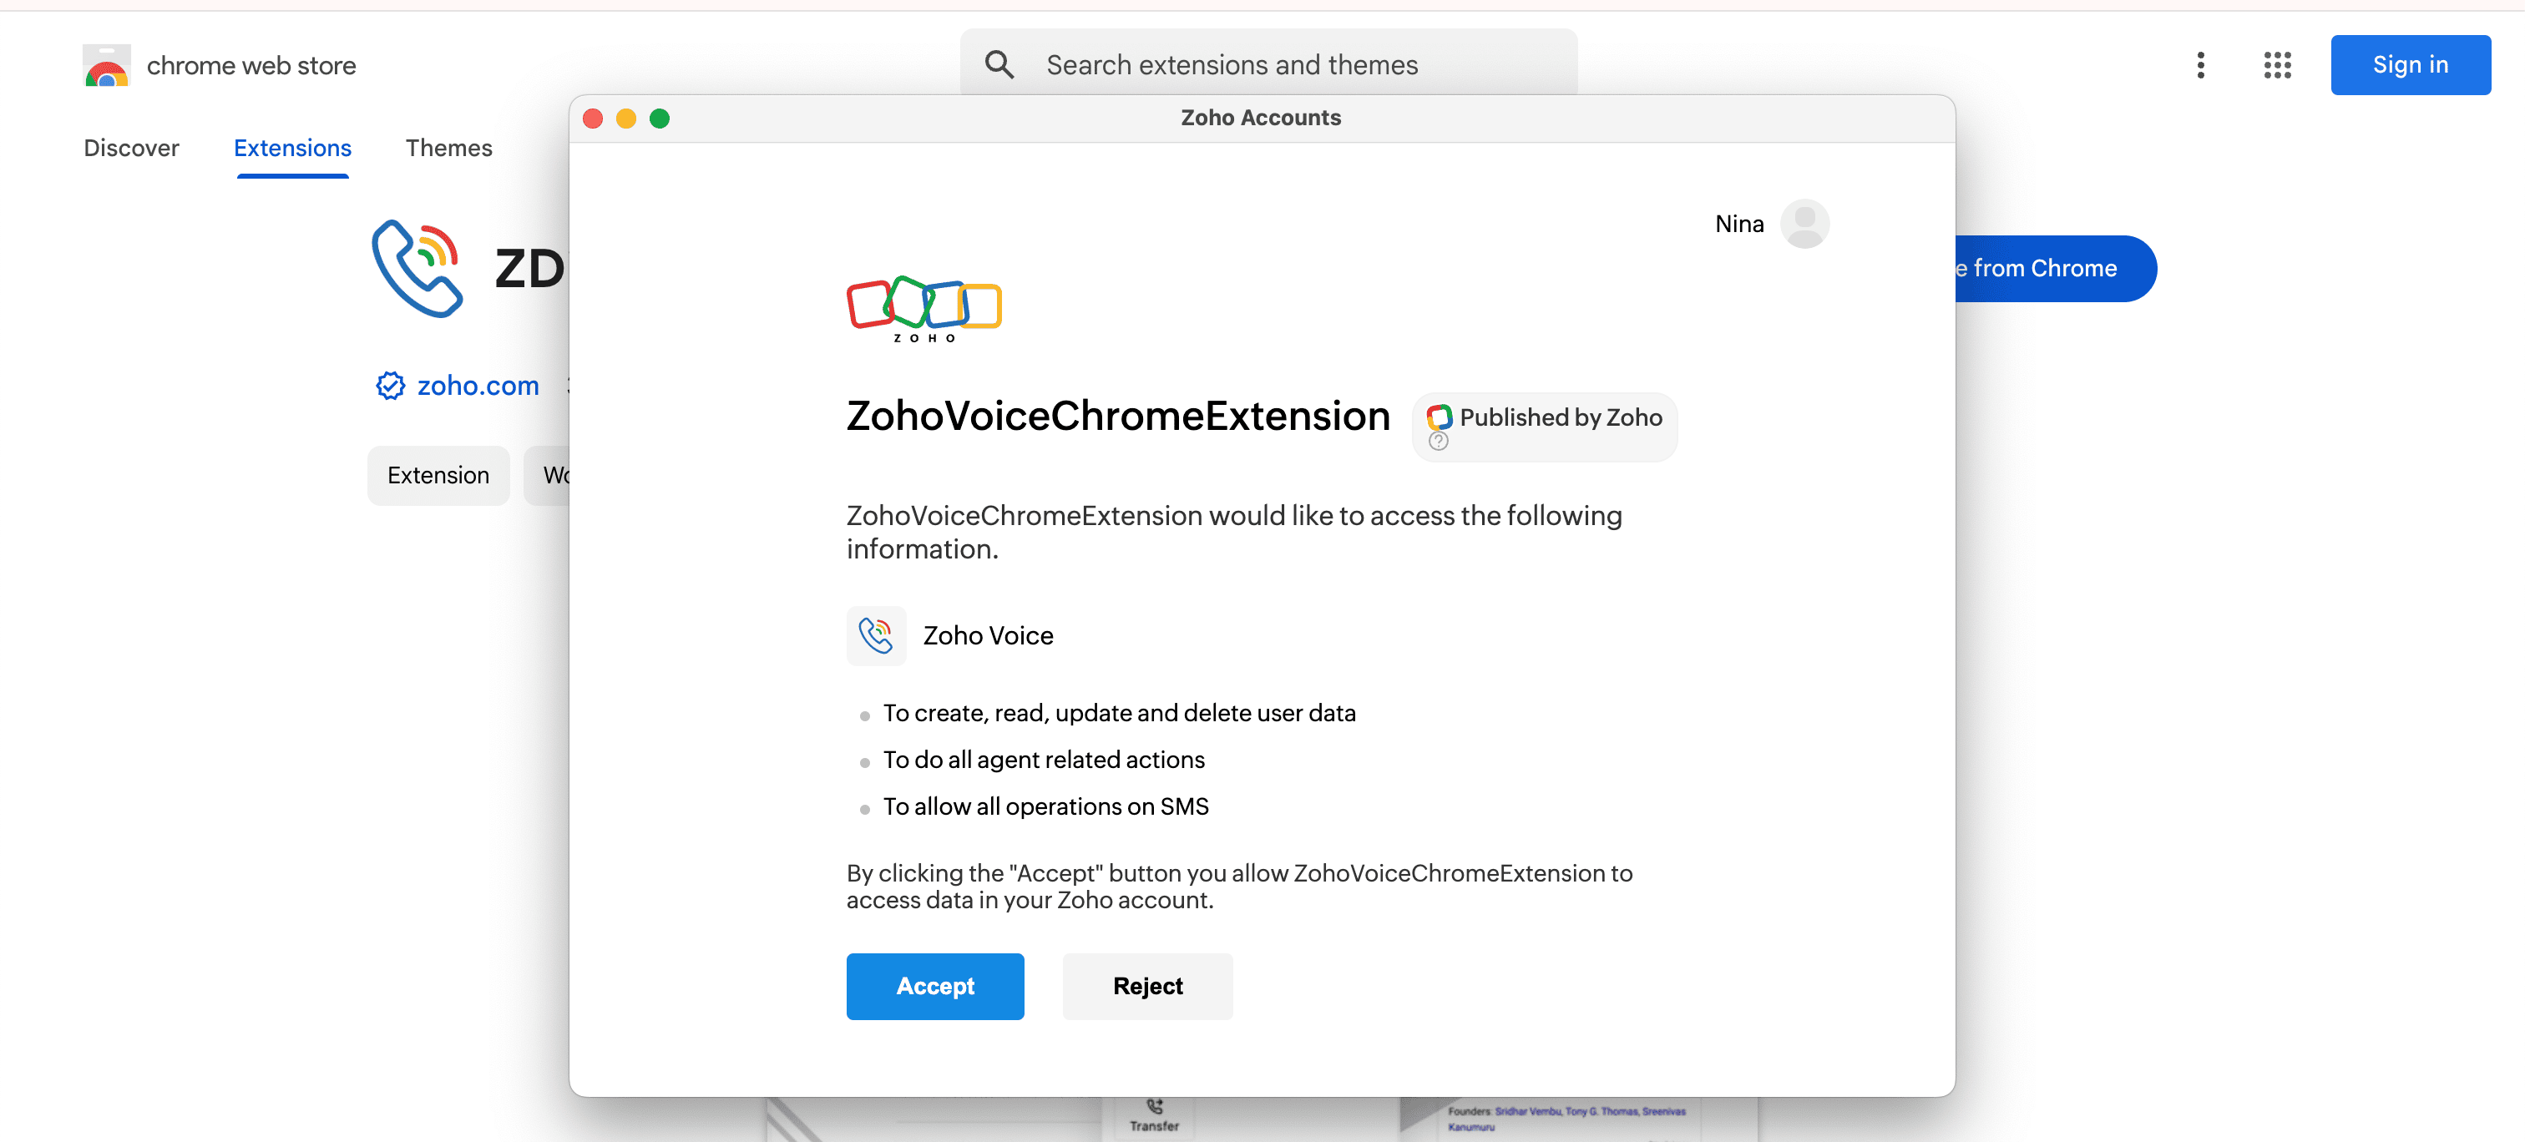The image size is (2525, 1142).
Task: Open the Themes tab
Action: [449, 148]
